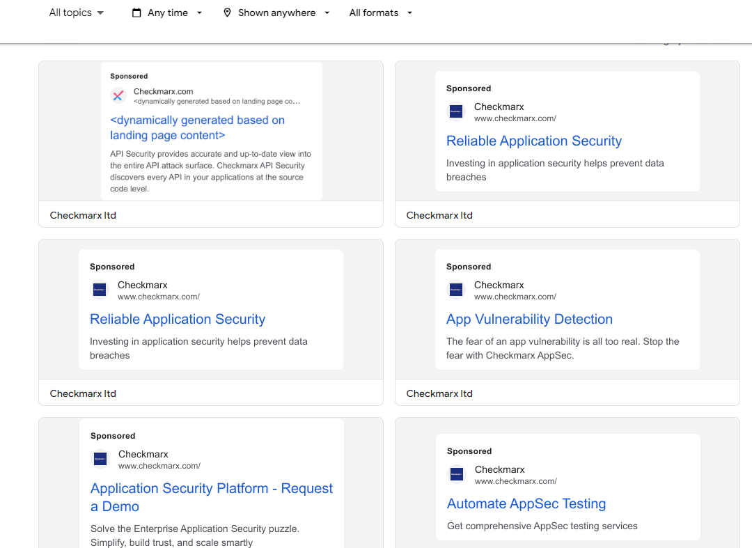Click 'Solve the Enterprise Application Security puzzle' text
This screenshot has width=752, height=548.
(x=195, y=535)
